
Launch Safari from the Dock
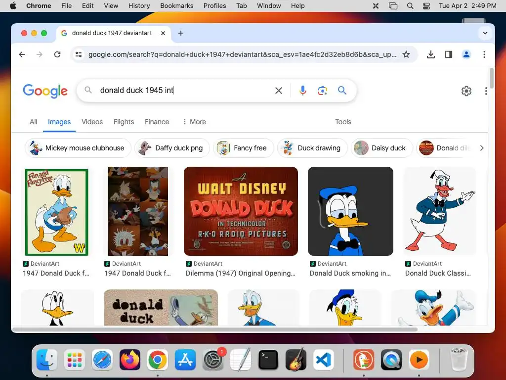click(x=102, y=359)
